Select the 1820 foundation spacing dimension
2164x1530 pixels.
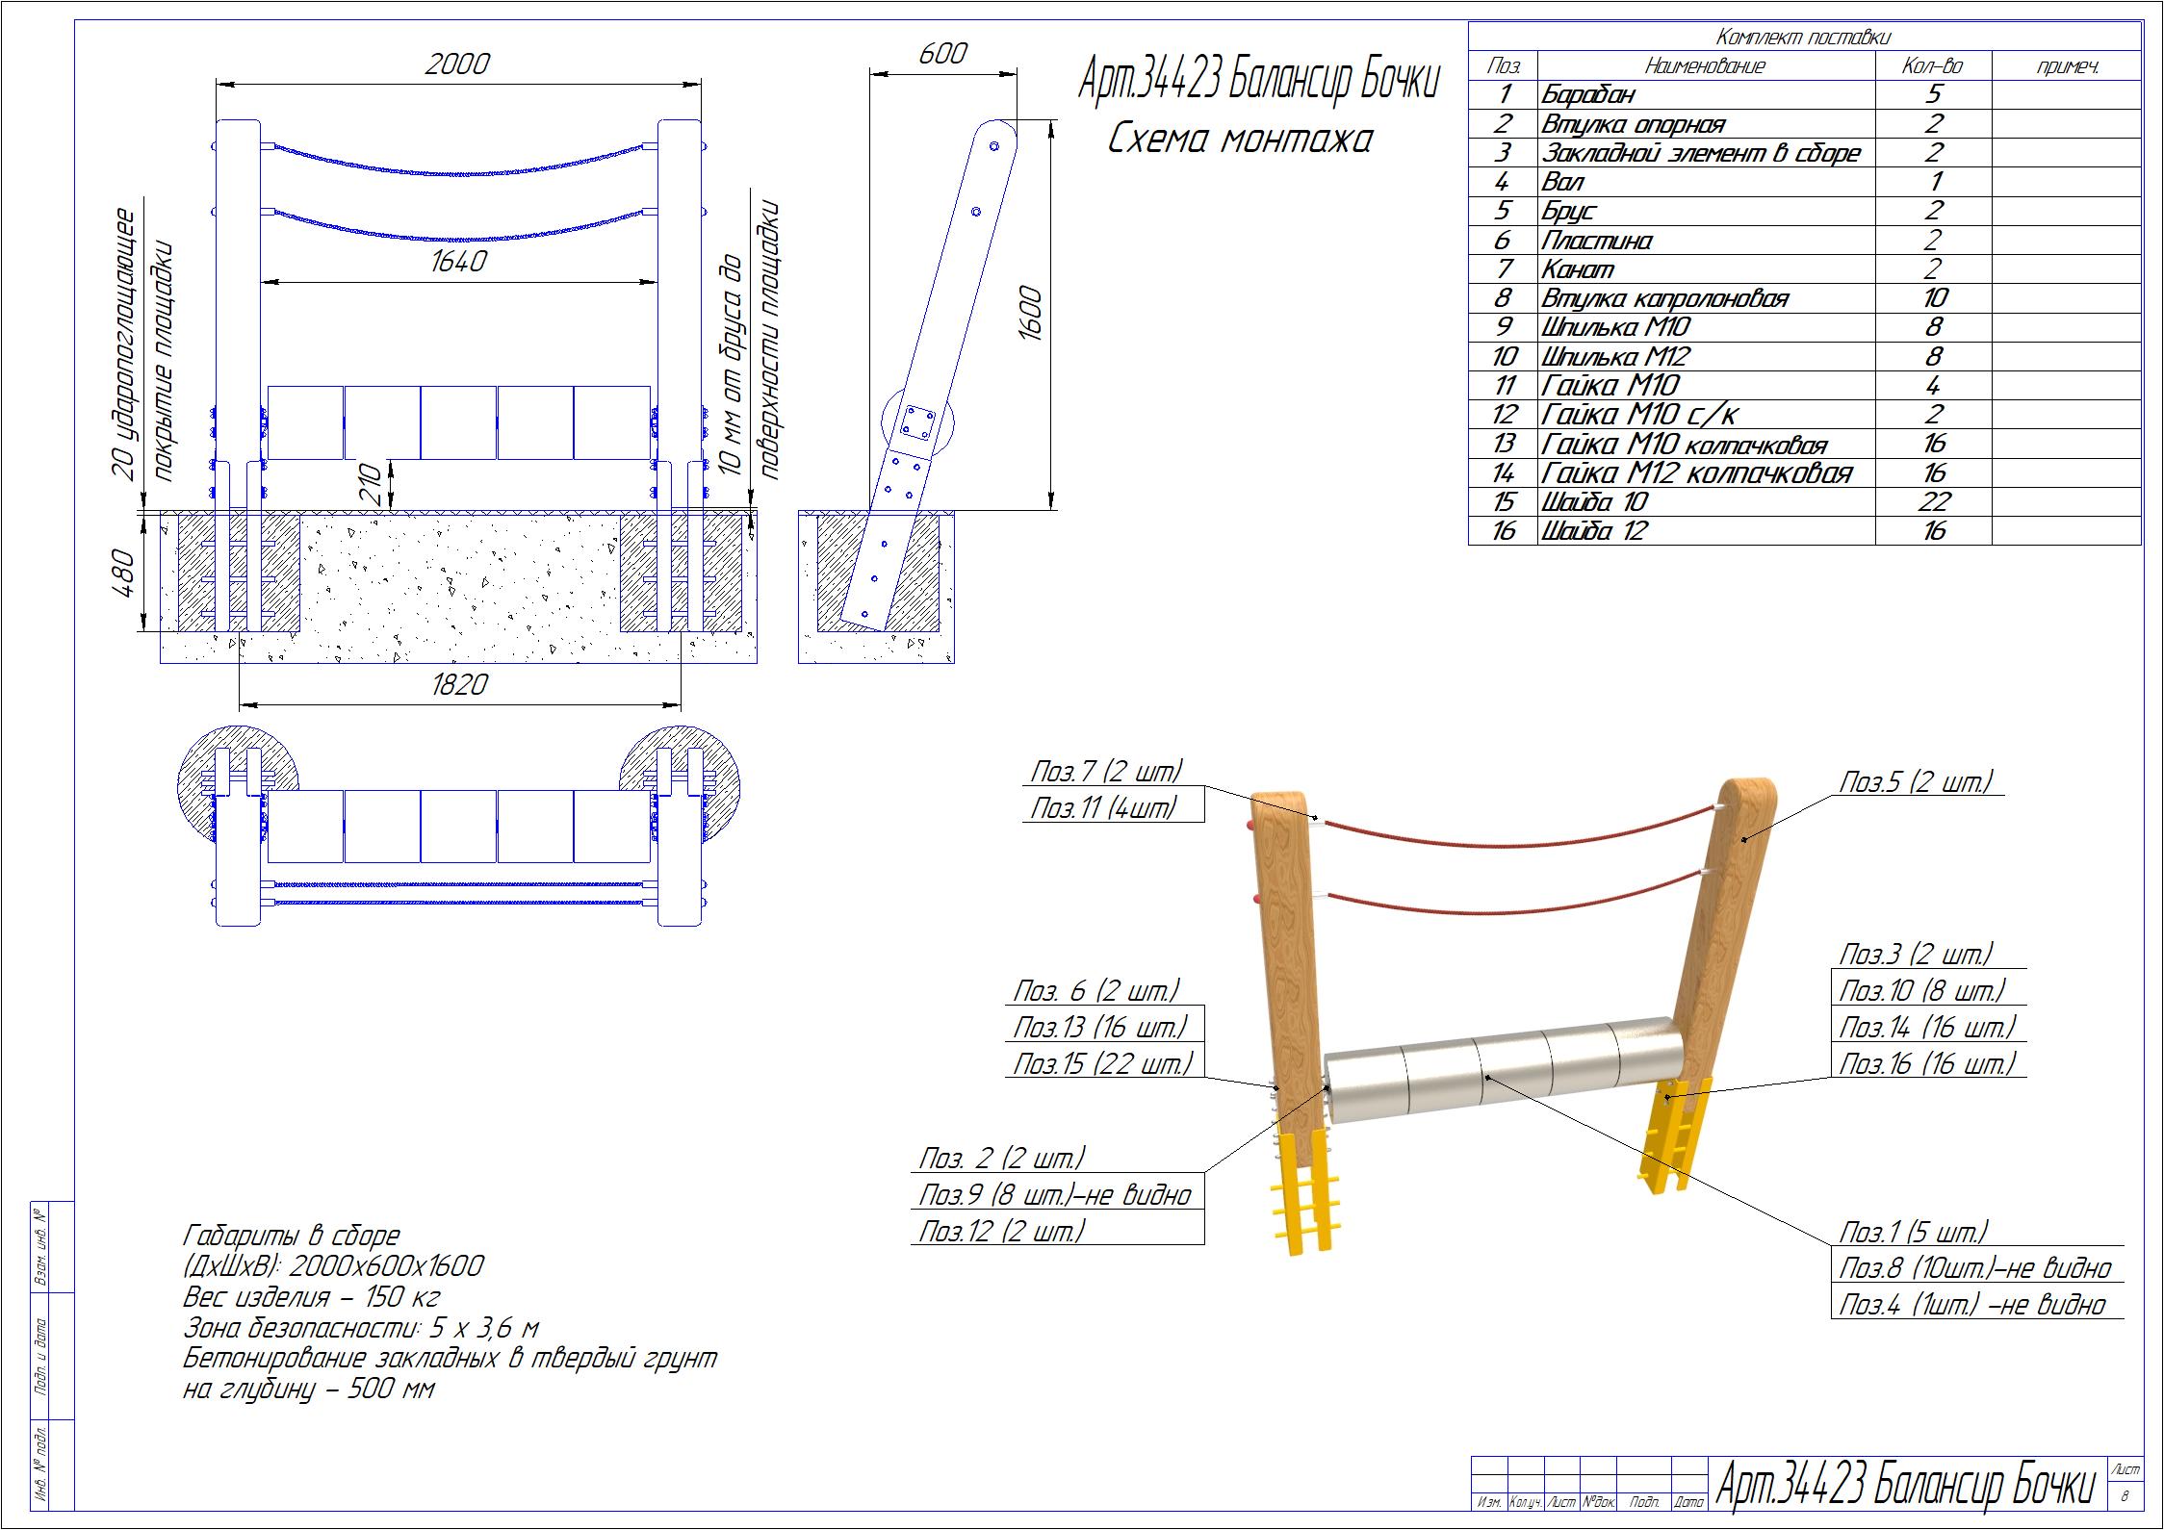click(x=460, y=684)
